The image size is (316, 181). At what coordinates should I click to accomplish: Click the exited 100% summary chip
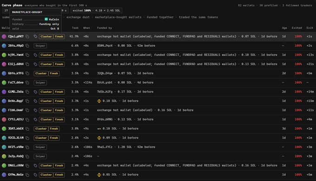tap(96, 11)
